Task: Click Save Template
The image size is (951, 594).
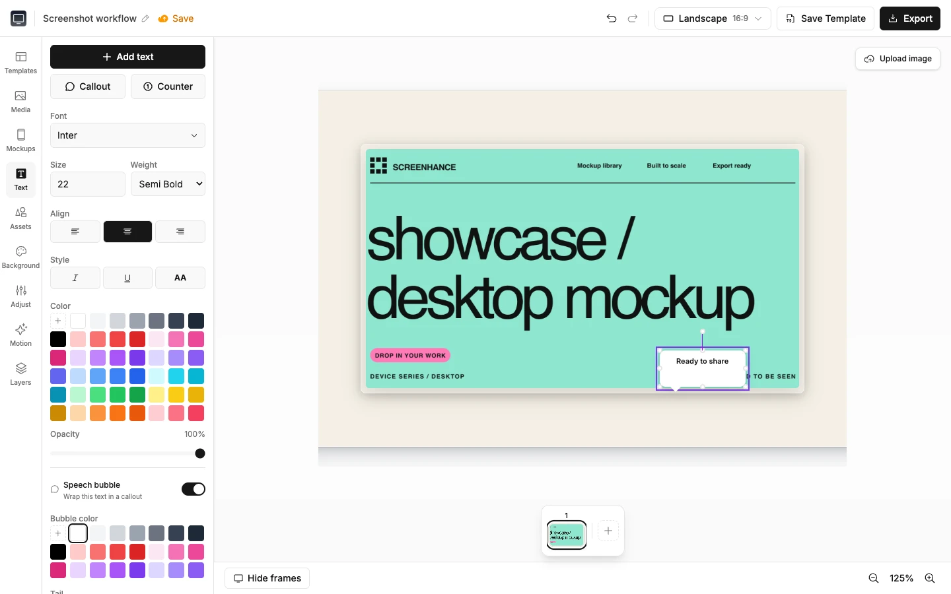Action: 826,18
